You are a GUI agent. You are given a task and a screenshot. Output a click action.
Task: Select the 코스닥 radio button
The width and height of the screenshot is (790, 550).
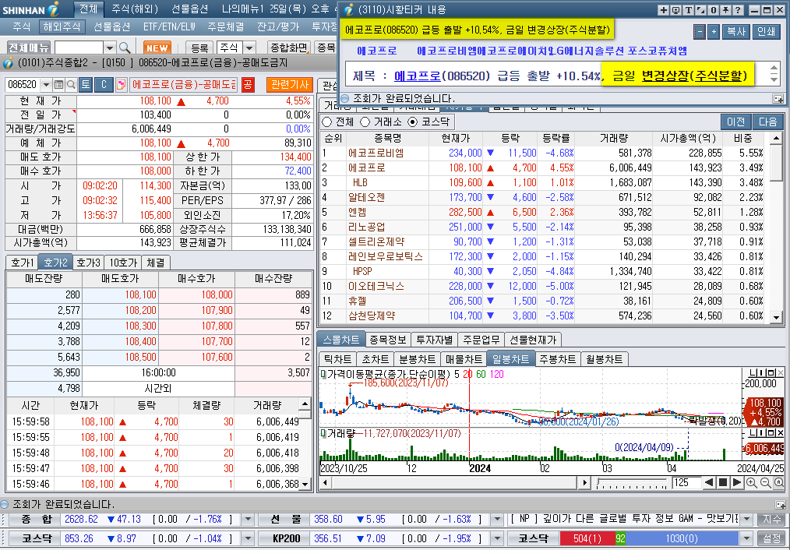pos(413,122)
